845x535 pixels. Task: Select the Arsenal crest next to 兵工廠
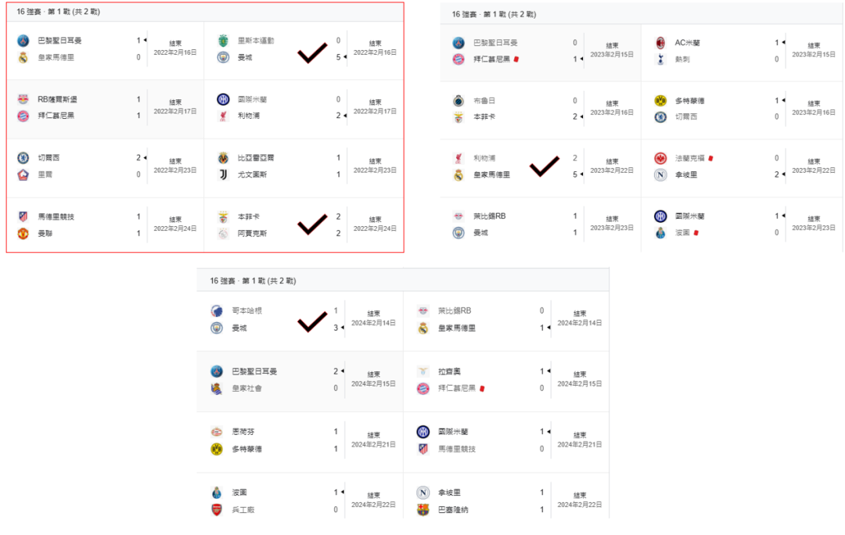pyautogui.click(x=217, y=510)
